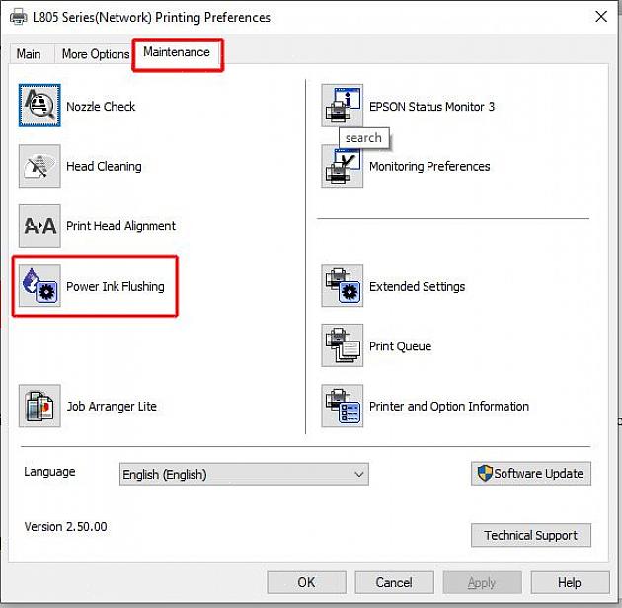The image size is (622, 608).
Task: Click the printer icon in the title bar
Action: (18, 17)
